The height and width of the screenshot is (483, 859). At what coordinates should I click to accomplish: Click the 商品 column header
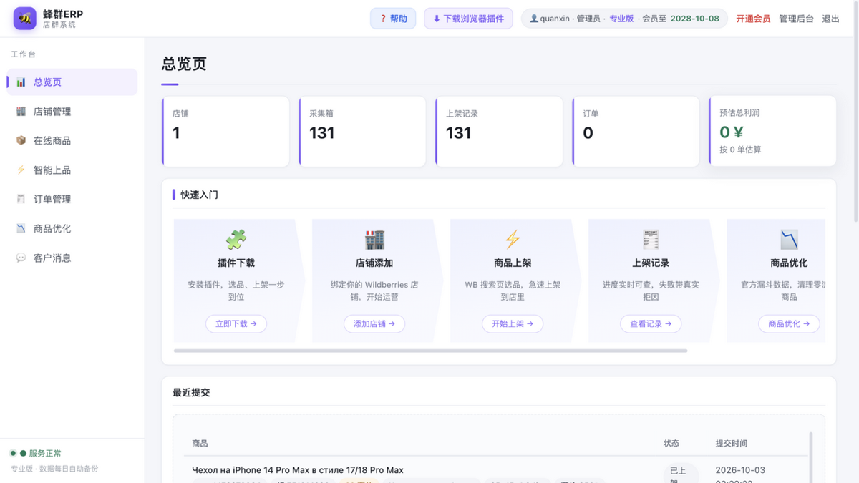[200, 444]
